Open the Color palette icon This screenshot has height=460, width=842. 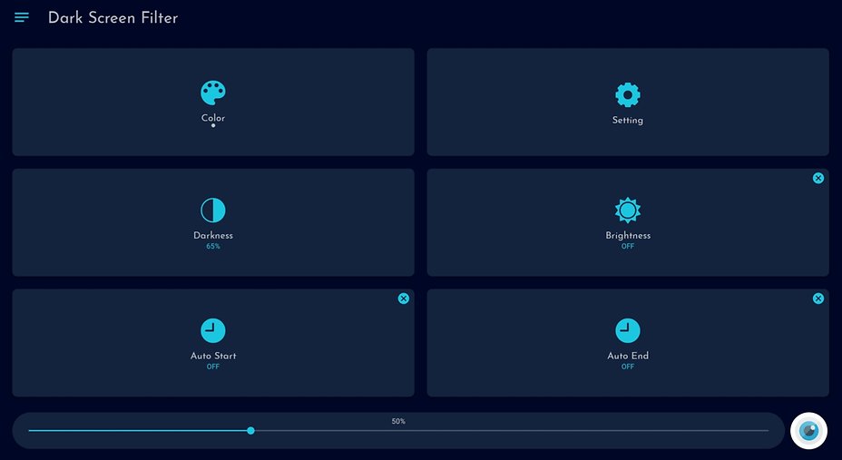tap(213, 93)
